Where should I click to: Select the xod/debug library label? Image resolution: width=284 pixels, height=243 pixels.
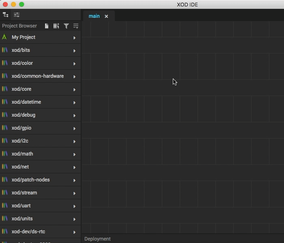24,115
